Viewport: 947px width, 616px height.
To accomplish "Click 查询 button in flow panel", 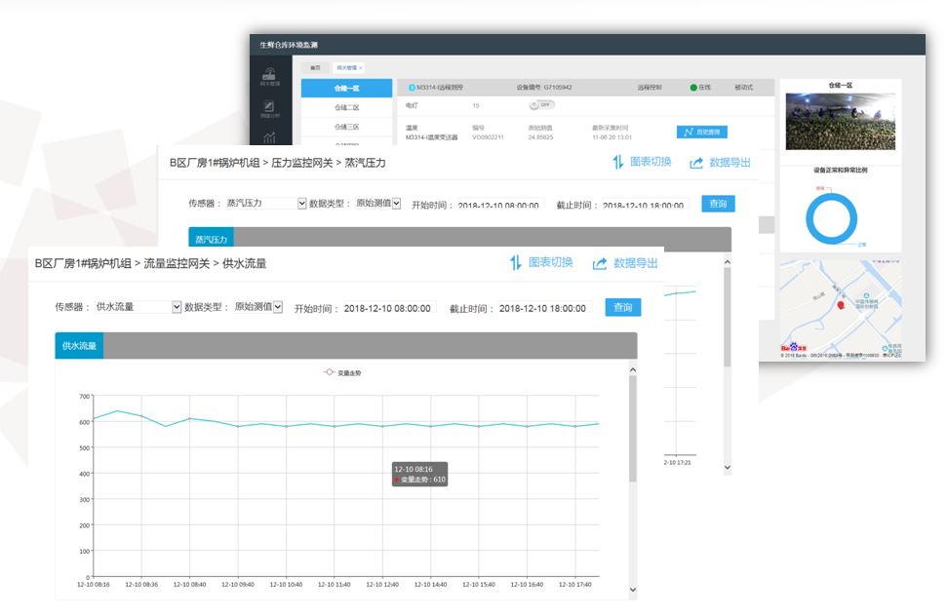I will pos(623,307).
